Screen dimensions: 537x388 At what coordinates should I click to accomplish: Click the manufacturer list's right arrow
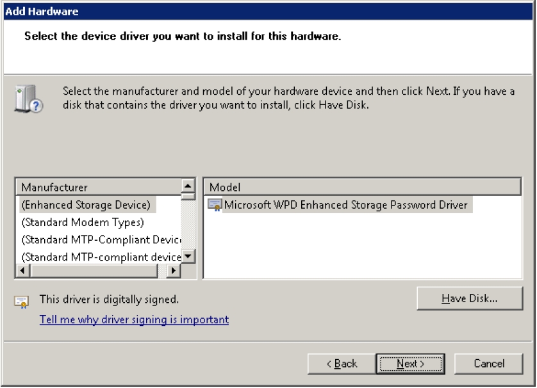point(174,271)
